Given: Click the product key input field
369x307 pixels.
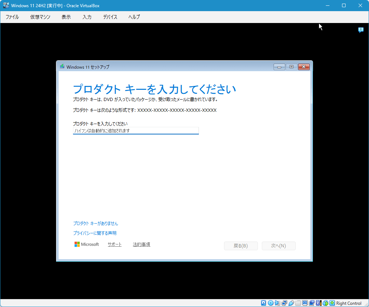Looking at the screenshot, I should point(136,131).
